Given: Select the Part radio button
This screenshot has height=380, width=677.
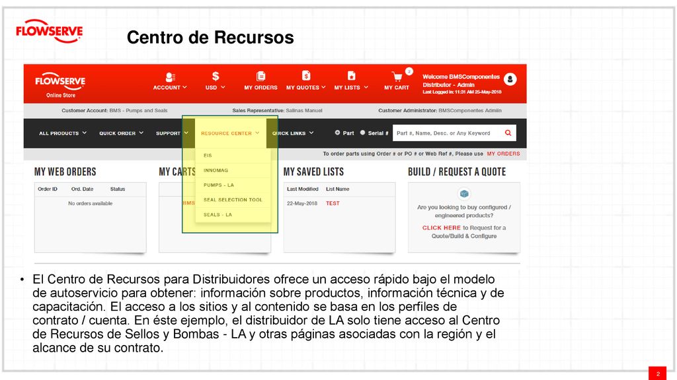Looking at the screenshot, I should 337,133.
